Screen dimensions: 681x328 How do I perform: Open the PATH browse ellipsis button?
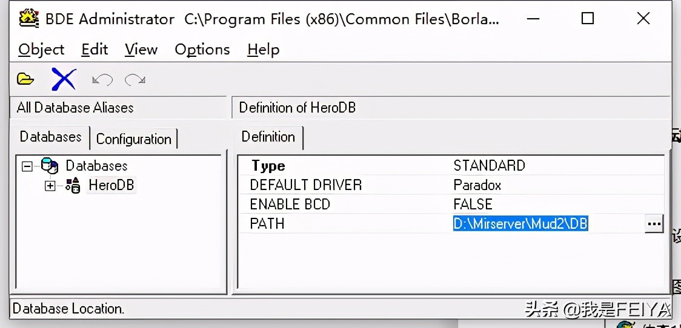[x=654, y=223]
